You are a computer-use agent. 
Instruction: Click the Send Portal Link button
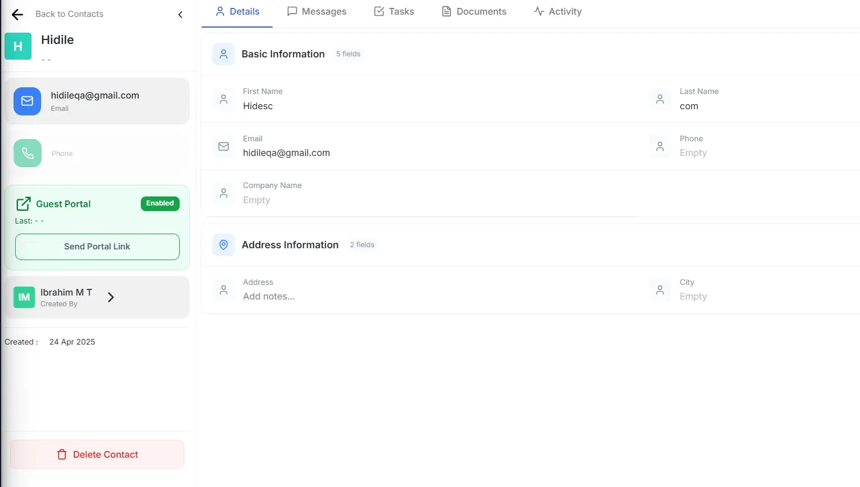pos(97,247)
